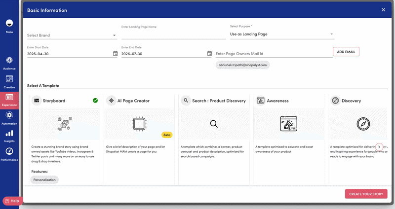Focus the Enter Landing Page Name field
This screenshot has height=209, width=395.
coord(174,34)
